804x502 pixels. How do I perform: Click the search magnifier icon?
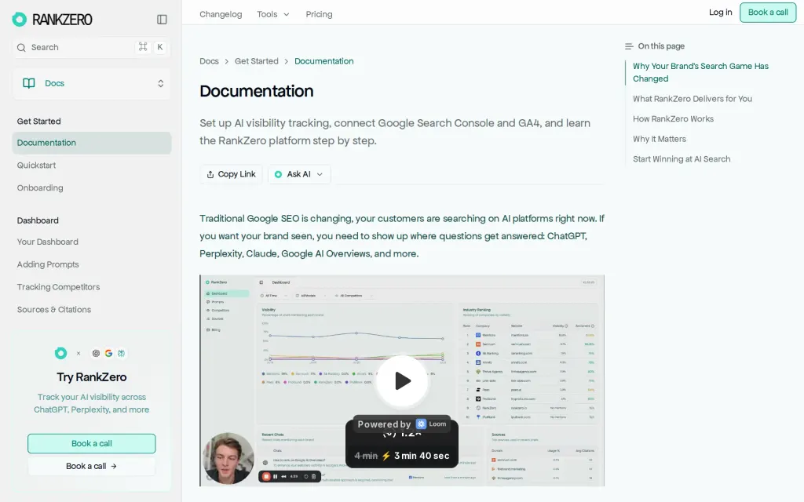[21, 48]
